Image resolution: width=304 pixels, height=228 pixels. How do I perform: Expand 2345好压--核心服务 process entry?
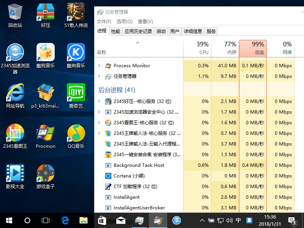(x=99, y=101)
